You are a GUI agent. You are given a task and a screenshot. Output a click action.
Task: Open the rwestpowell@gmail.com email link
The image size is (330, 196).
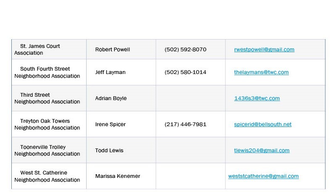(x=264, y=50)
